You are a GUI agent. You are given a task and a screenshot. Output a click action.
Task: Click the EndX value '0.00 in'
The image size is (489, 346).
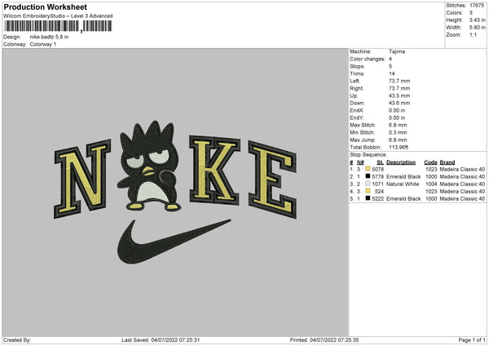(397, 110)
